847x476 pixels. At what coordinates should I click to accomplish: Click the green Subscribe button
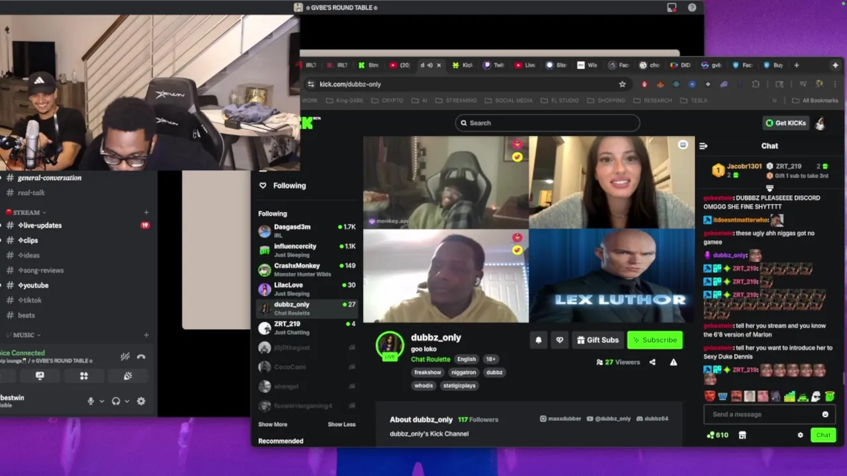coord(654,340)
